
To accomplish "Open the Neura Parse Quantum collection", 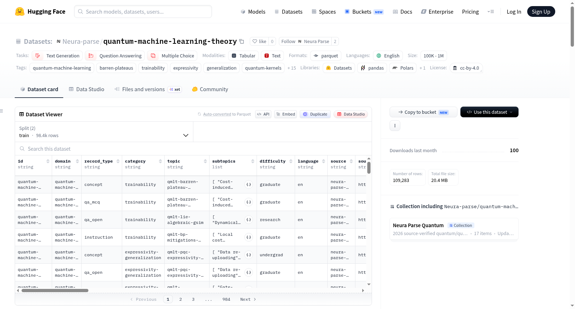I will [454, 229].
